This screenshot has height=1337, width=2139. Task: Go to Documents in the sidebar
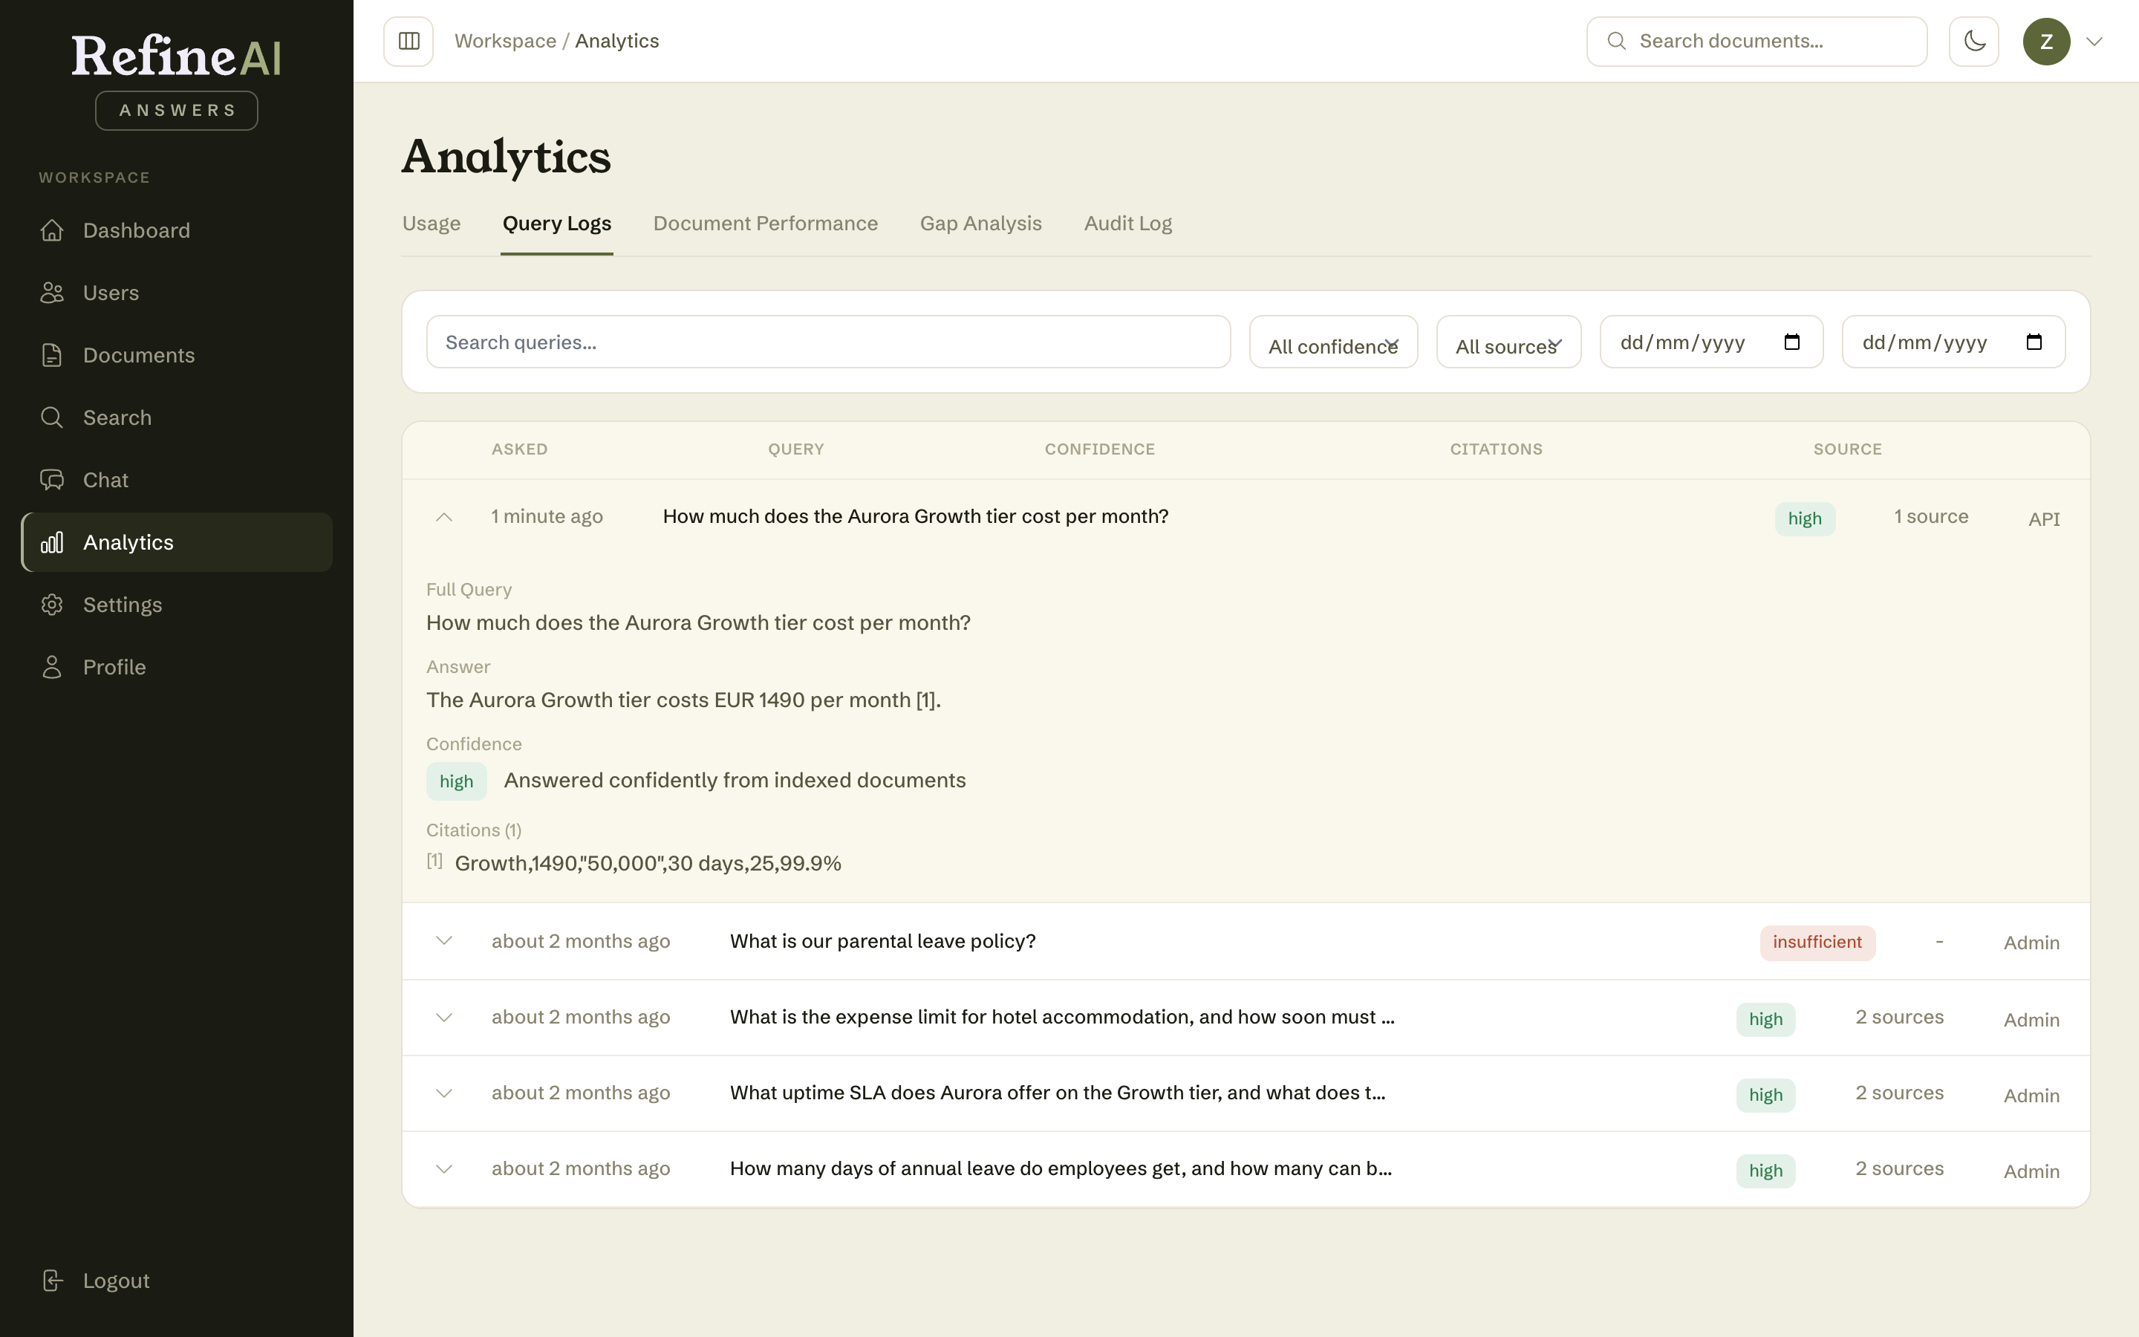pos(177,356)
